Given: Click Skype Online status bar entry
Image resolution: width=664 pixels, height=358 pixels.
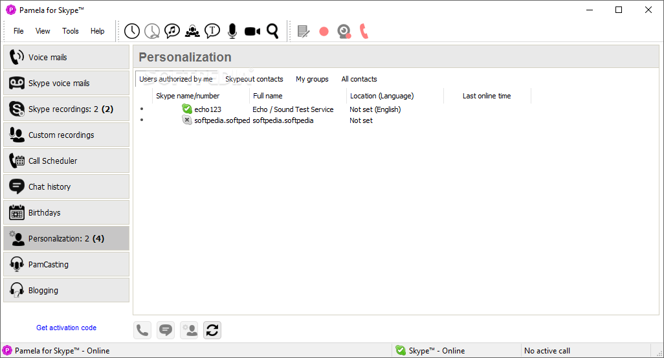Looking at the screenshot, I should point(437,351).
